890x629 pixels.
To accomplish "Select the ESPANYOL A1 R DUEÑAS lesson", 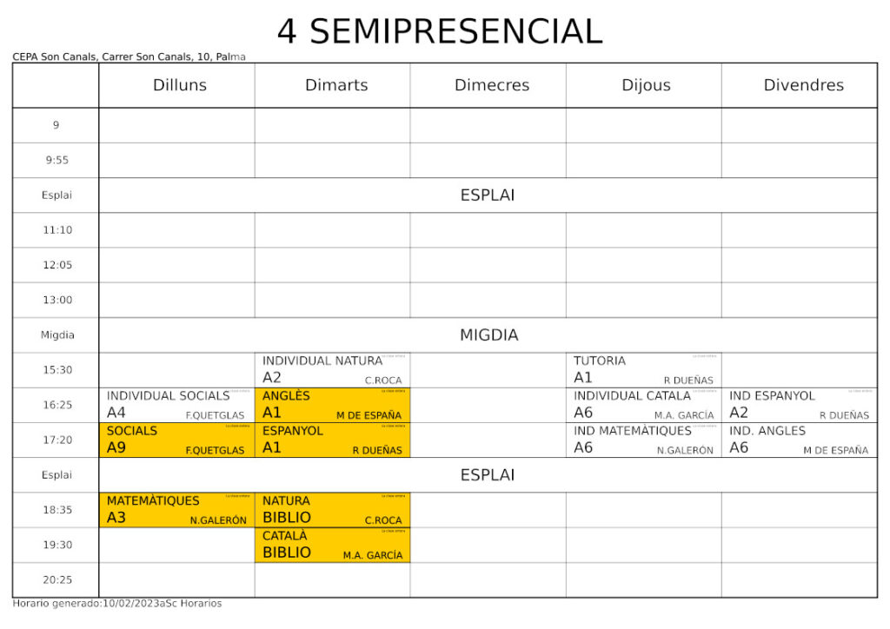I will click(x=332, y=440).
